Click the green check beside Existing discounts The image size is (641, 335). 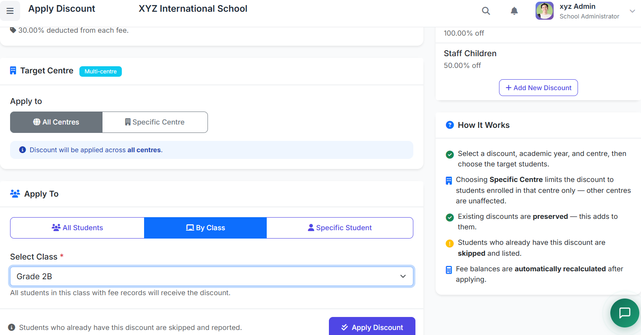tap(449, 217)
